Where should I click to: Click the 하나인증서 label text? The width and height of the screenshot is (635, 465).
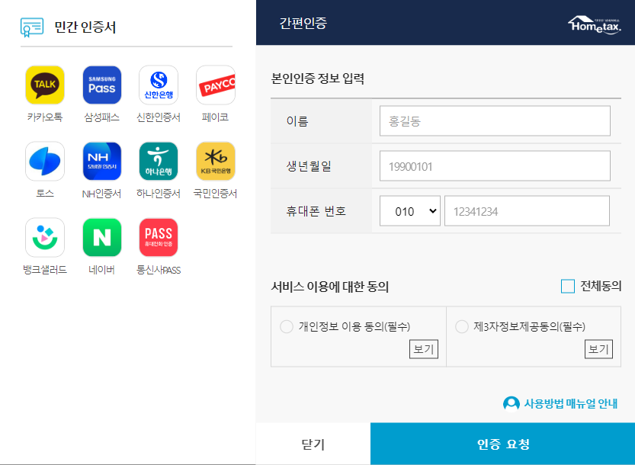pyautogui.click(x=159, y=193)
